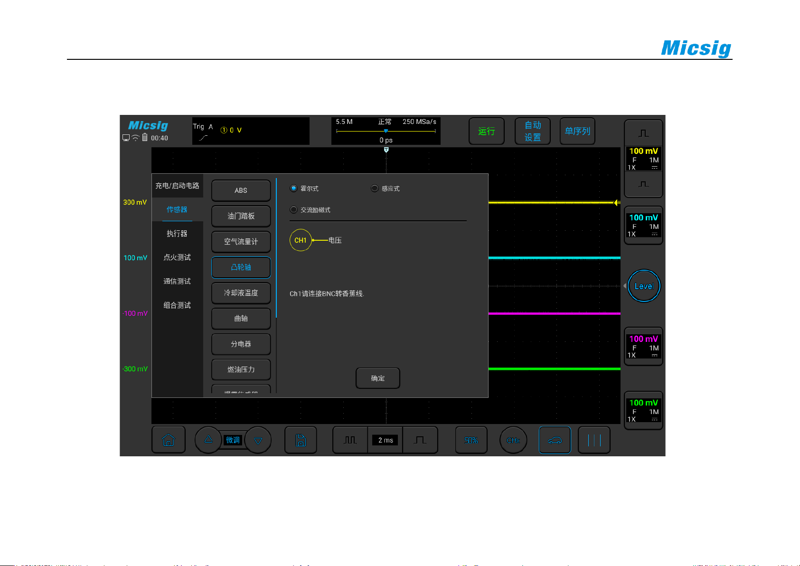Tap the yellow trigger level arrow marker
The width and height of the screenshot is (800, 566).
tap(616, 203)
